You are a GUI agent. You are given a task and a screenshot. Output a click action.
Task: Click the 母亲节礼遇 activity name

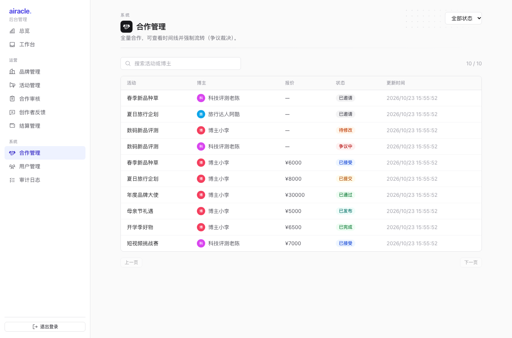pos(140,211)
